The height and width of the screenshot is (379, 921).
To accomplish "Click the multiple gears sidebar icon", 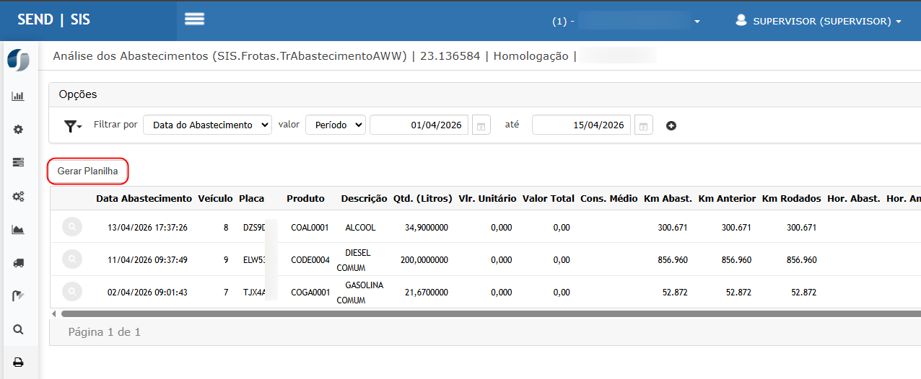I will [18, 196].
